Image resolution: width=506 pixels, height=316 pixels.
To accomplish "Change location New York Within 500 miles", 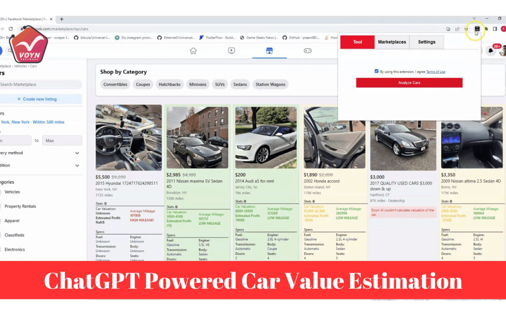I will coord(32,122).
